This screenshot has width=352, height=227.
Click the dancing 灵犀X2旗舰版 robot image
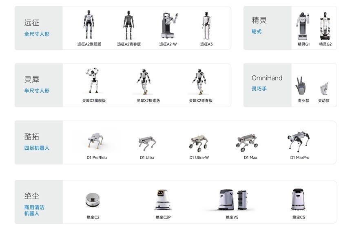click(x=93, y=81)
